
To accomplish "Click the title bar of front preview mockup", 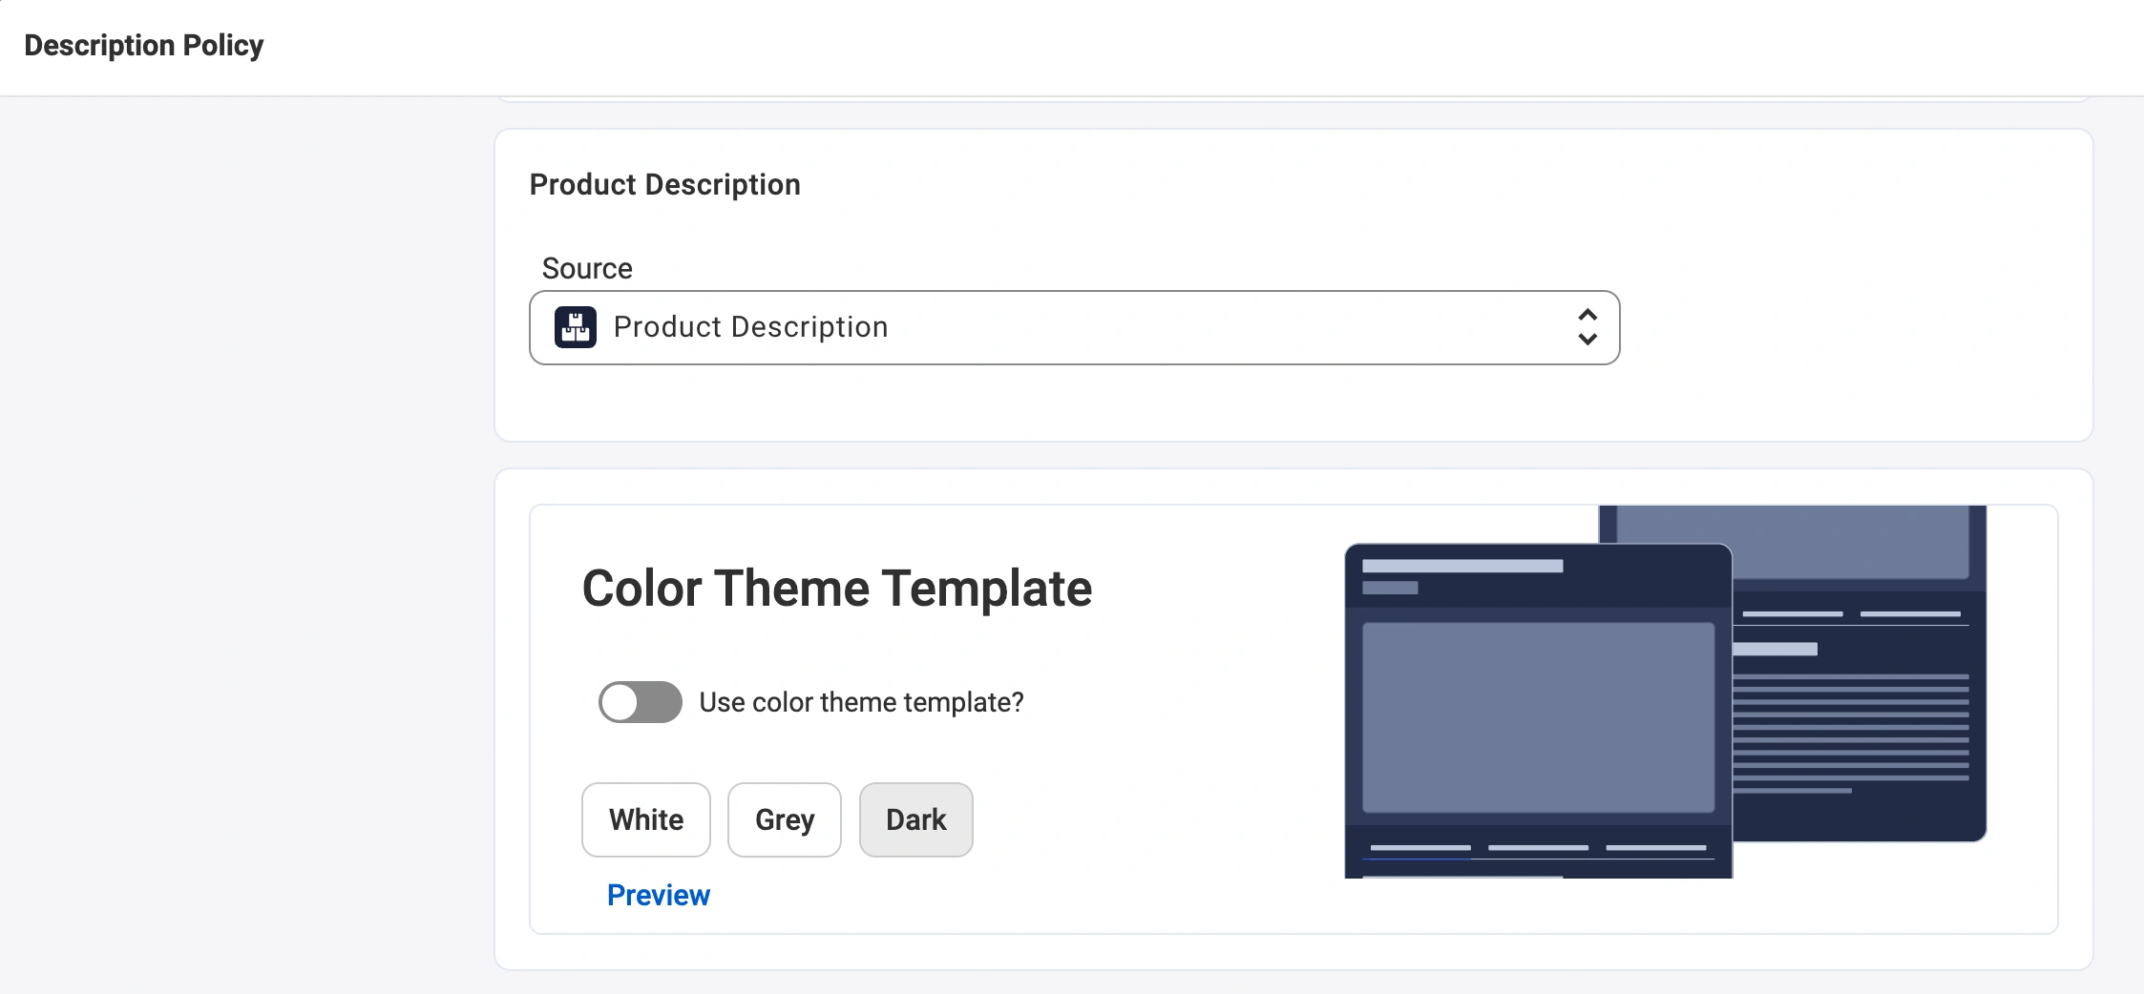I will 1537,575.
